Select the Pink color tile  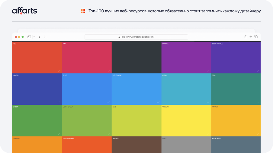(x=87, y=58)
